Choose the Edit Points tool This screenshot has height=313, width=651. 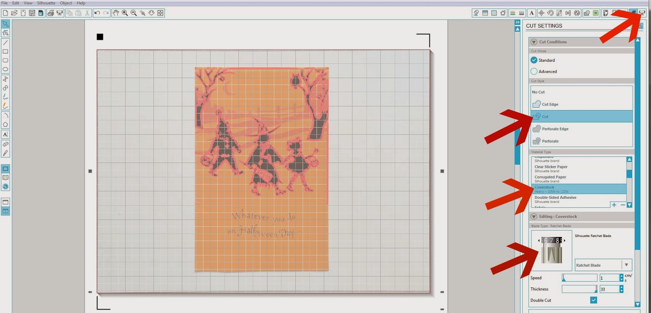(5, 33)
